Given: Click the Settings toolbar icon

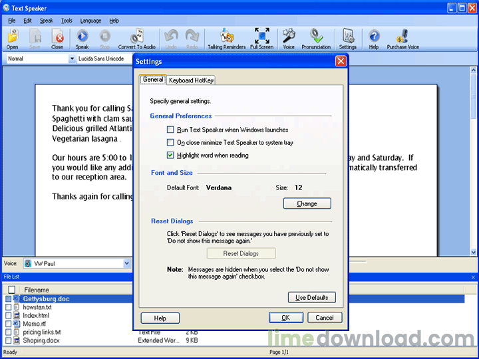Looking at the screenshot, I should 348,39.
